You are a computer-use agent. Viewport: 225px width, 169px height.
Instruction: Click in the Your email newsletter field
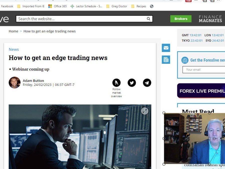[x=204, y=69]
